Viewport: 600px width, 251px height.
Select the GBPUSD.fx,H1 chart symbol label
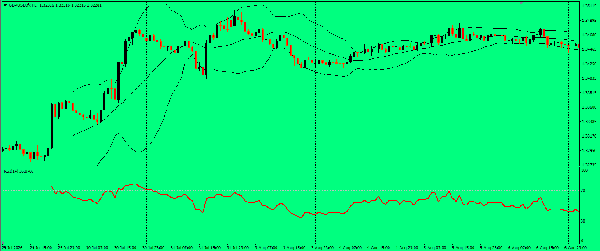pyautogui.click(x=22, y=5)
